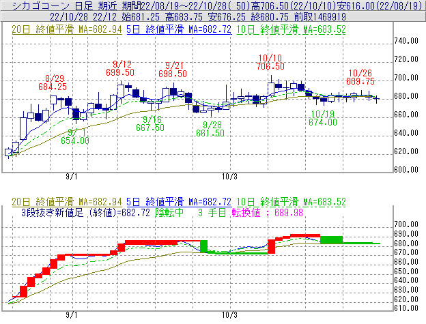Click the peak label '10/26 689.75'

(360, 77)
